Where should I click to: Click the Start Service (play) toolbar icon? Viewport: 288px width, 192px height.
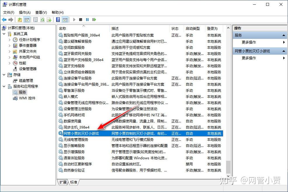[74, 20]
